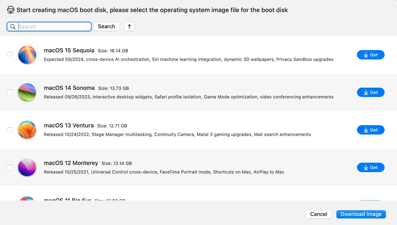397x225 pixels.
Task: Click the macOS 14 Sonoma version icon
Action: (x=27, y=92)
